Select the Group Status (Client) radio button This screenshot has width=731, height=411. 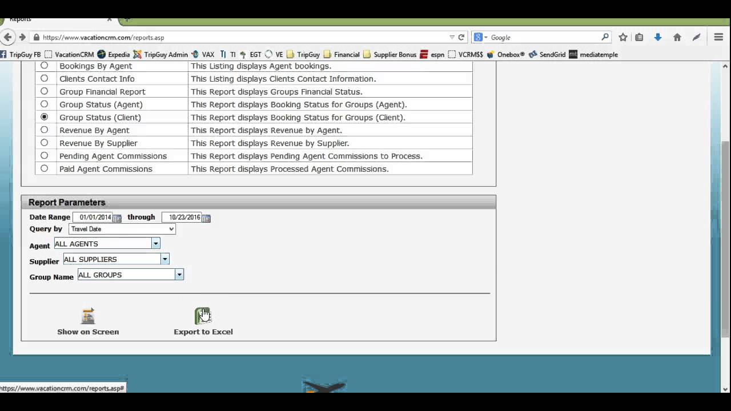pos(44,117)
